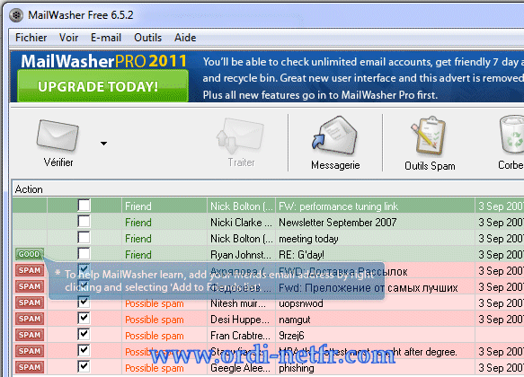Open the Corbeille recycle bin icon
Viewport: 524px width, 377px height.
(512, 136)
